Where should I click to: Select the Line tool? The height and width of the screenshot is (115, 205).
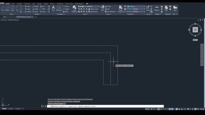coord(2,8)
